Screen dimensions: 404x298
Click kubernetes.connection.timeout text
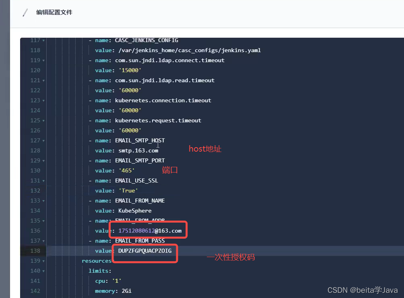tap(163, 100)
